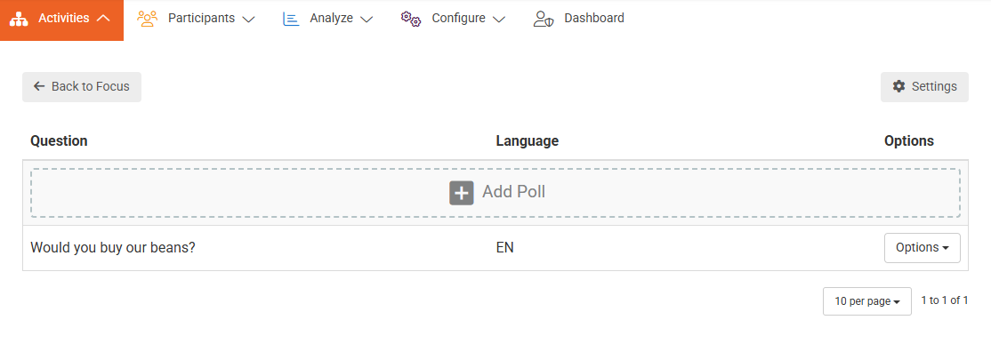Open the Settings button
Screen dimensions: 991x360
pos(924,86)
